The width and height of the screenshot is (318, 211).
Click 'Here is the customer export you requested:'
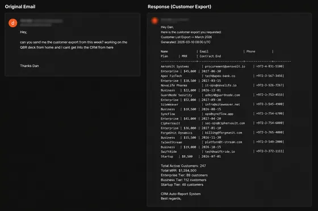(191, 32)
